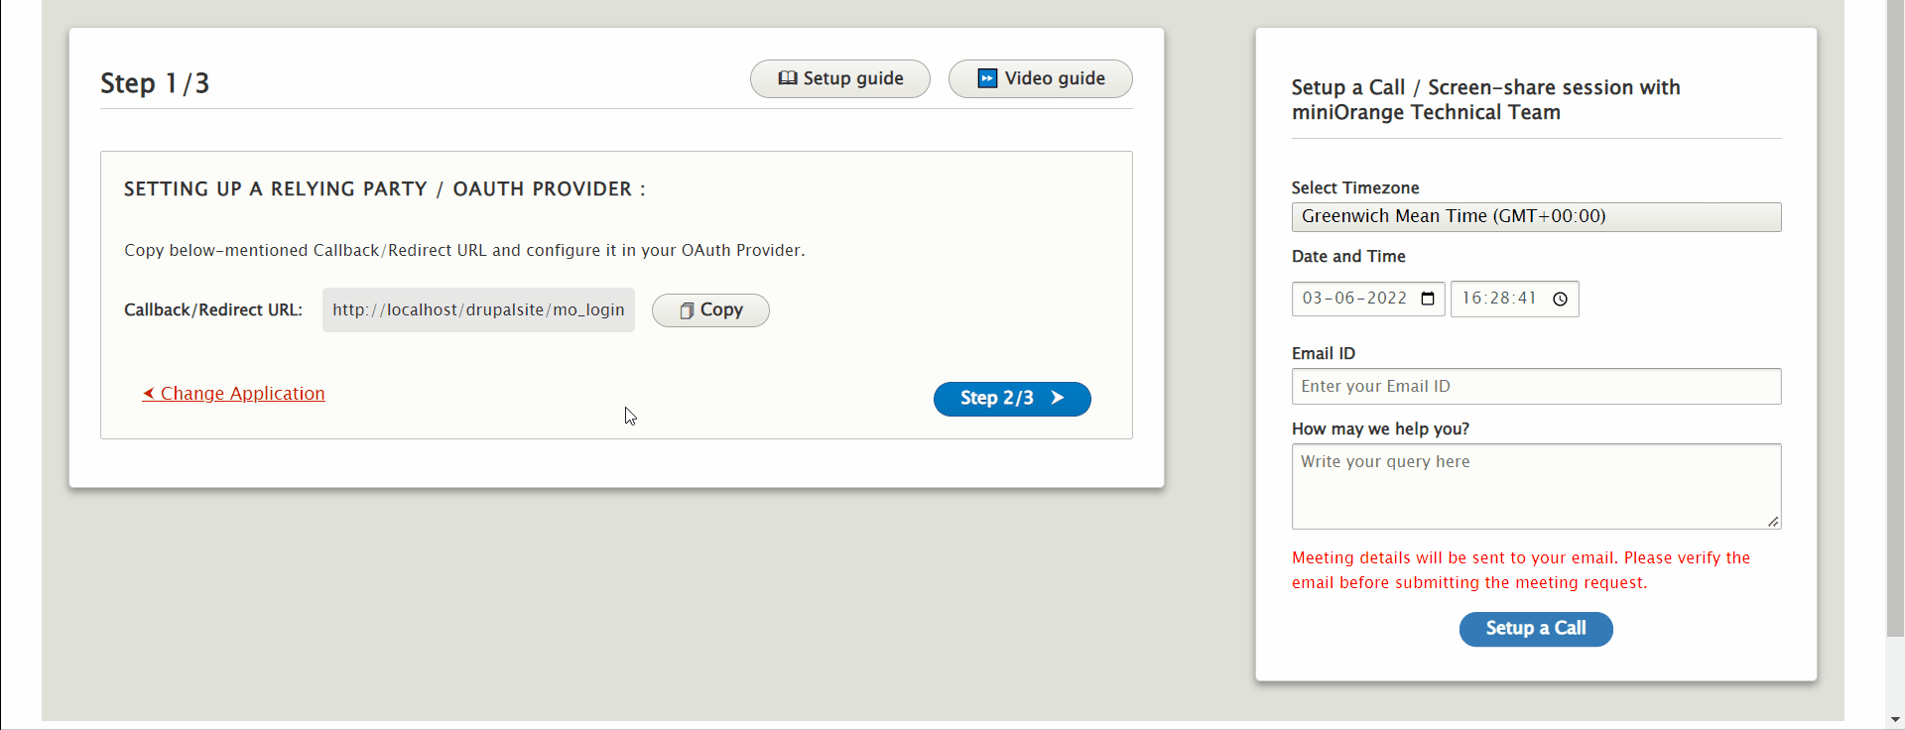This screenshot has width=1905, height=730.
Task: Focus the Email ID input field
Action: click(x=1535, y=386)
